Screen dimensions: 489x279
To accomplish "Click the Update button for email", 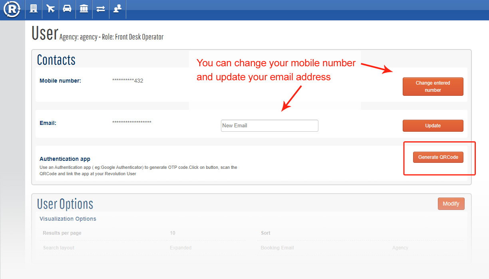I will coord(433,125).
